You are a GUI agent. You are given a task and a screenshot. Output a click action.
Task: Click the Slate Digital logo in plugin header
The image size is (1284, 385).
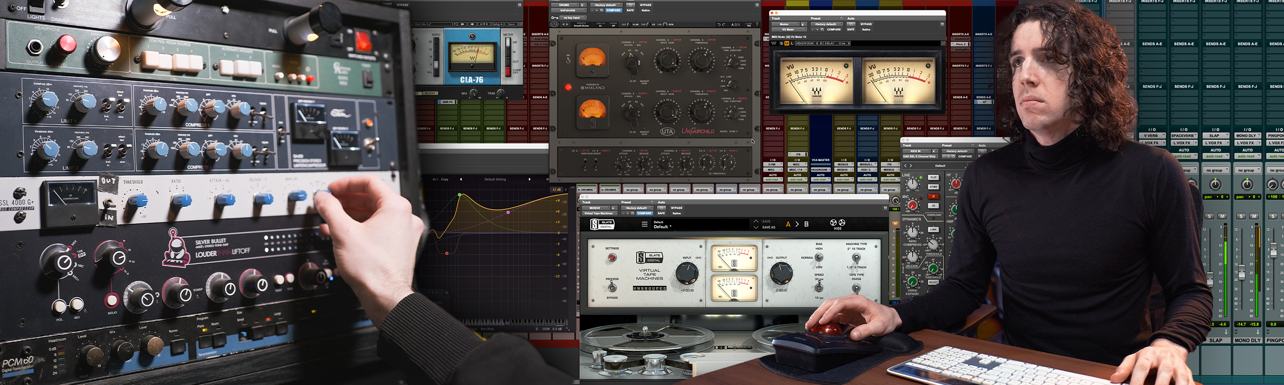[603, 224]
